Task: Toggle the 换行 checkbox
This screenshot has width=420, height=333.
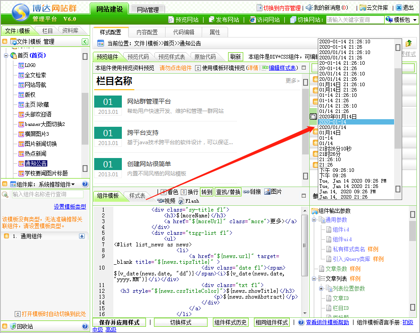Action: click(184, 192)
